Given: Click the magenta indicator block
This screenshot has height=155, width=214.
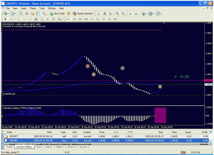Looking at the screenshot, I should 160,115.
